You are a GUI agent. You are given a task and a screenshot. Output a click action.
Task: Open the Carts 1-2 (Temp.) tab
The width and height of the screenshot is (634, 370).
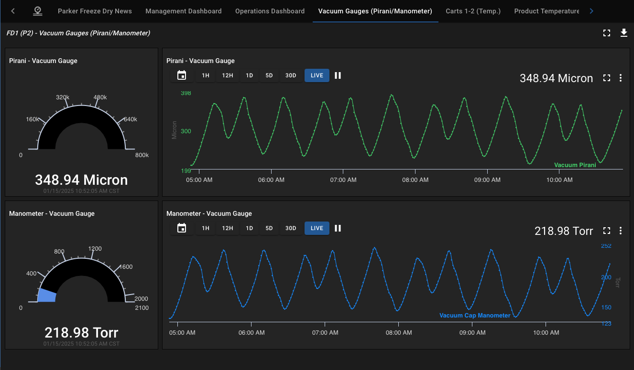pyautogui.click(x=473, y=11)
